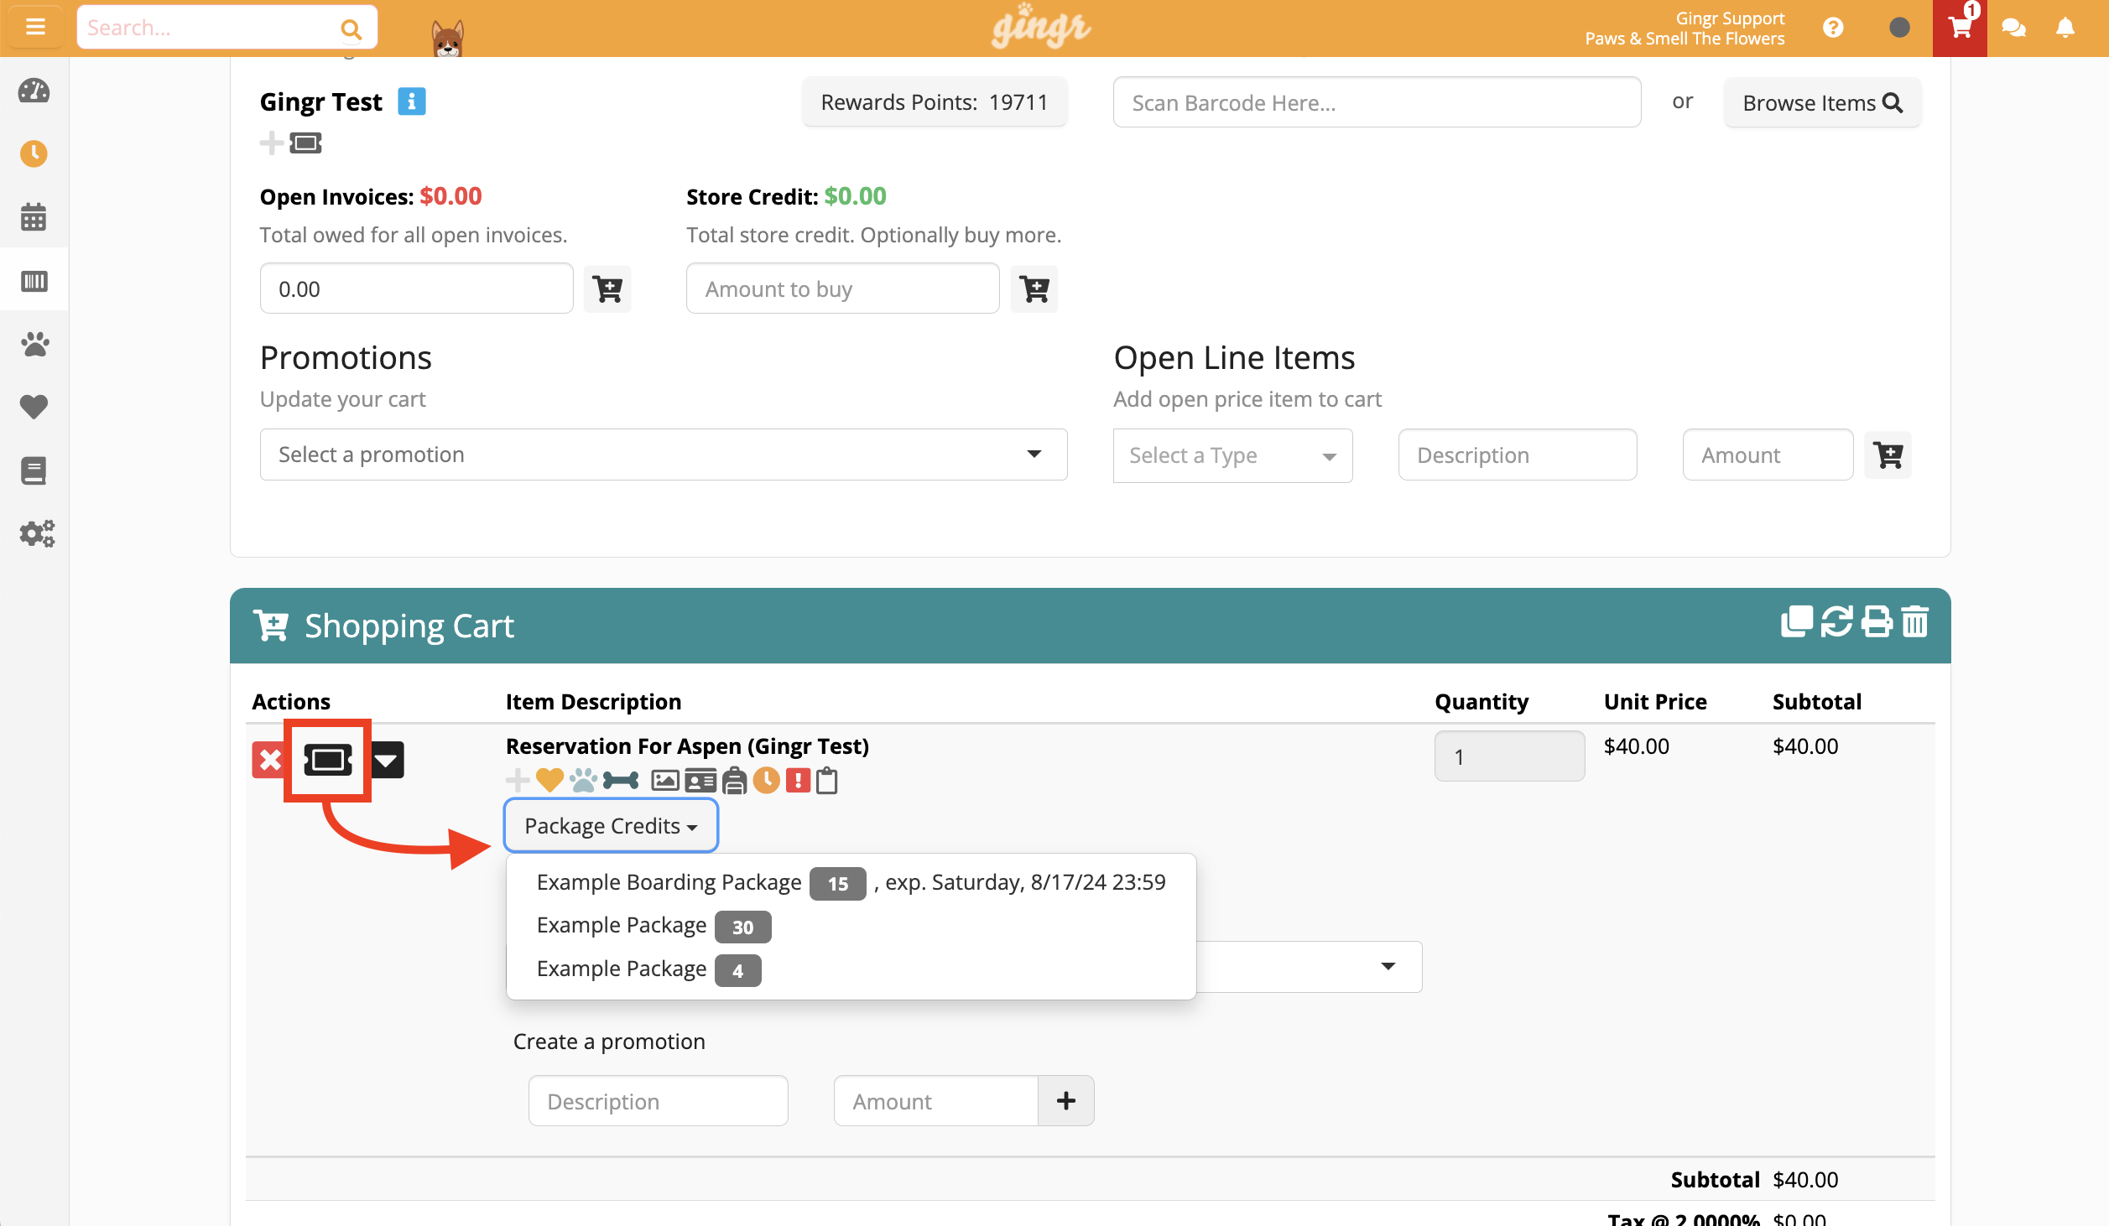Screen dimensions: 2109x1226
Task: Toggle the Package Credits dropdown
Action: click(611, 826)
